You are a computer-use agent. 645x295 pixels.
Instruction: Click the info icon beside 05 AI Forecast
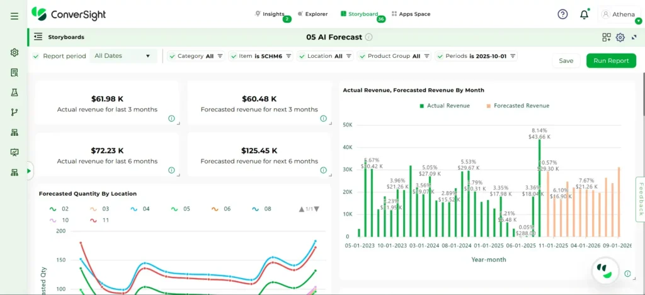368,37
